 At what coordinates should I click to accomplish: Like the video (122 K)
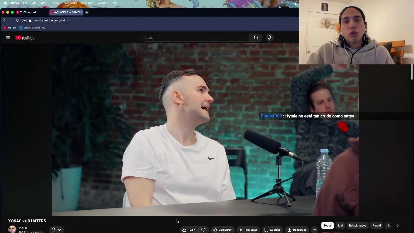coord(189,230)
